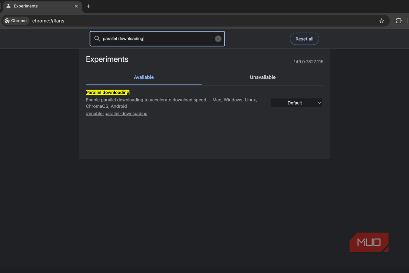Clear the flags search box text
This screenshot has height=273, width=409.
218,39
